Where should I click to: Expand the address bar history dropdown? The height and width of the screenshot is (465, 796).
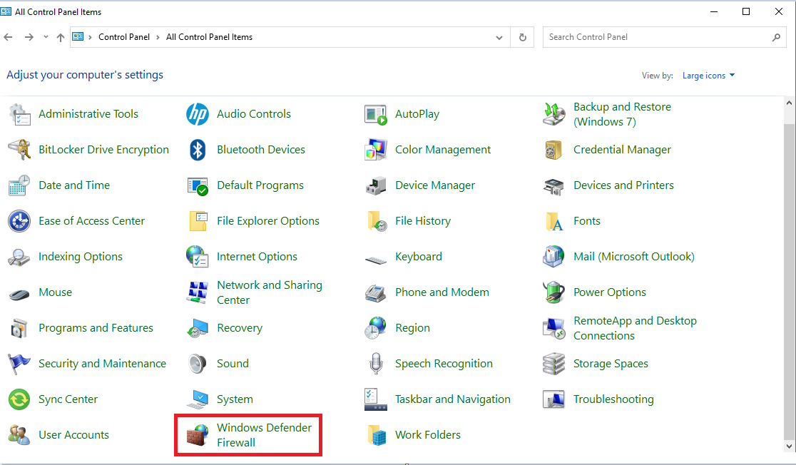[x=499, y=38]
